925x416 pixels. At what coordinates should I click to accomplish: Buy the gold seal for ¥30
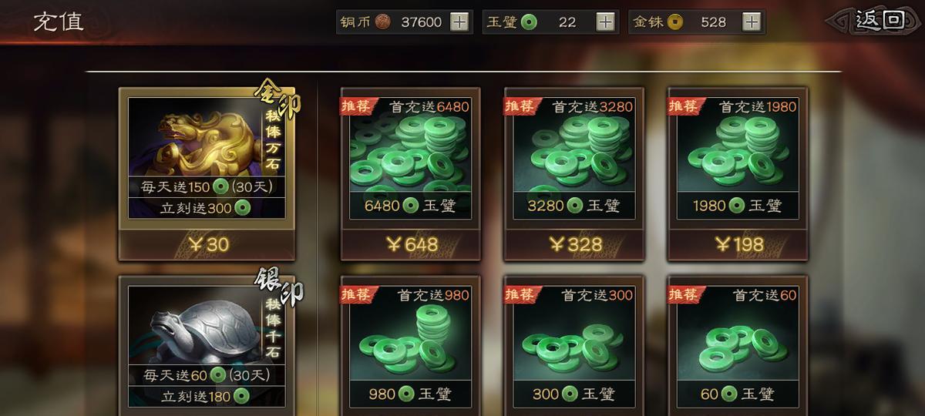point(207,245)
